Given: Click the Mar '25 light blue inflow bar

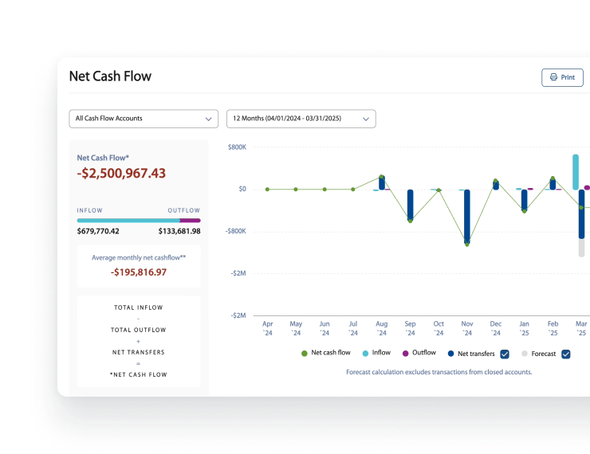Looking at the screenshot, I should point(576,172).
